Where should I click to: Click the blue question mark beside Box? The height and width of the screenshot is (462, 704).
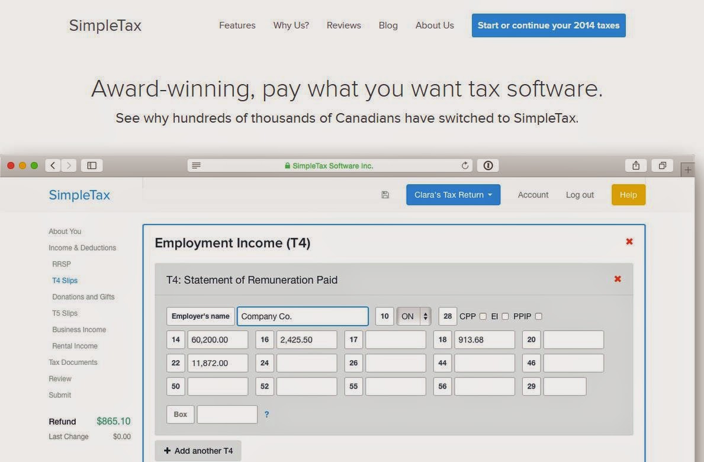tap(266, 415)
